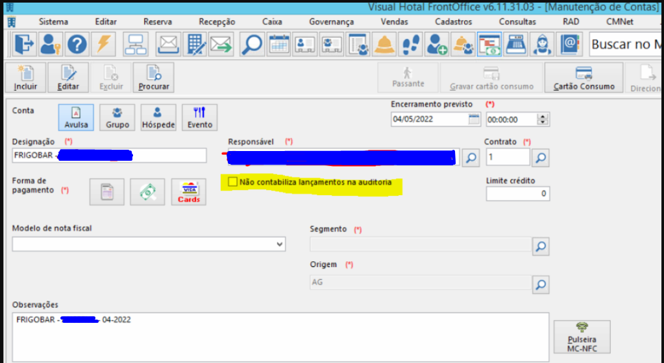Click the lightning bolt icon
The image size is (664, 363).
[x=103, y=44]
